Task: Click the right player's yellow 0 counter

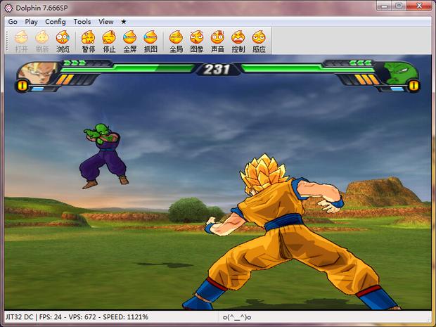Action: [413, 86]
